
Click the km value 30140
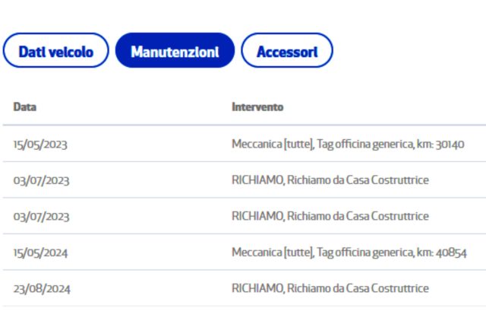[x=450, y=145]
